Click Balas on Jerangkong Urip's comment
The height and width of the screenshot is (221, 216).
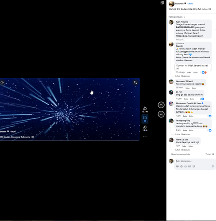(x=191, y=130)
